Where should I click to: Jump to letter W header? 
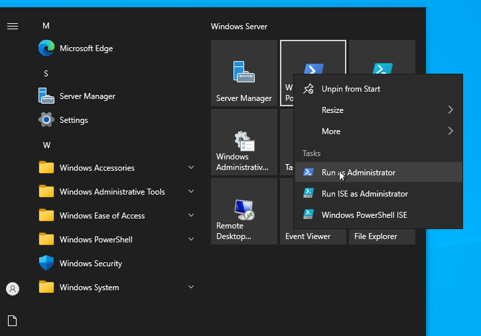click(46, 145)
